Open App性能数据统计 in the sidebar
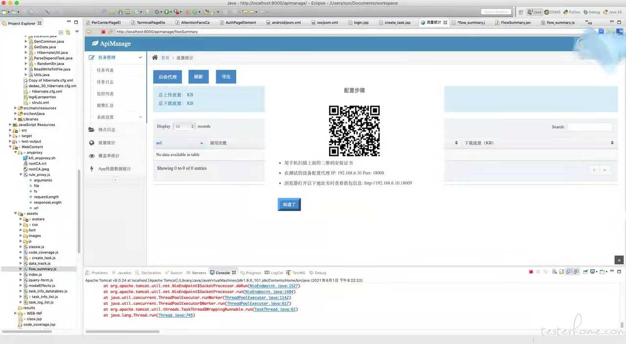 (114, 169)
